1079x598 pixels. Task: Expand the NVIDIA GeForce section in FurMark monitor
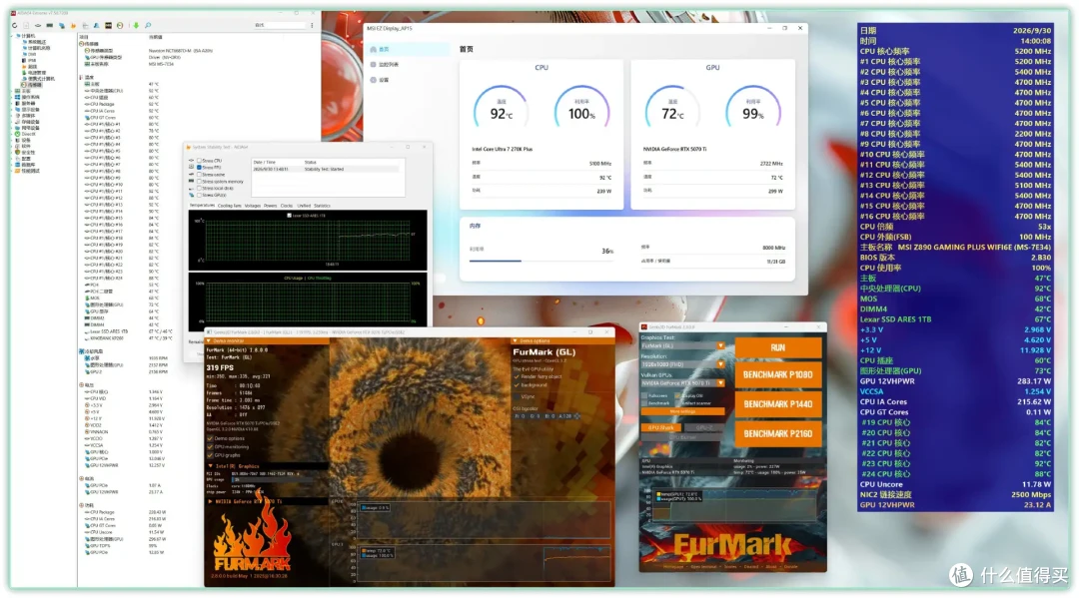211,501
